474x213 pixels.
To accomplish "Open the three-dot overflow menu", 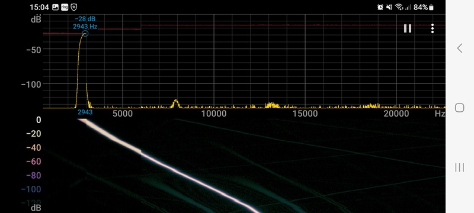I will coord(433,28).
